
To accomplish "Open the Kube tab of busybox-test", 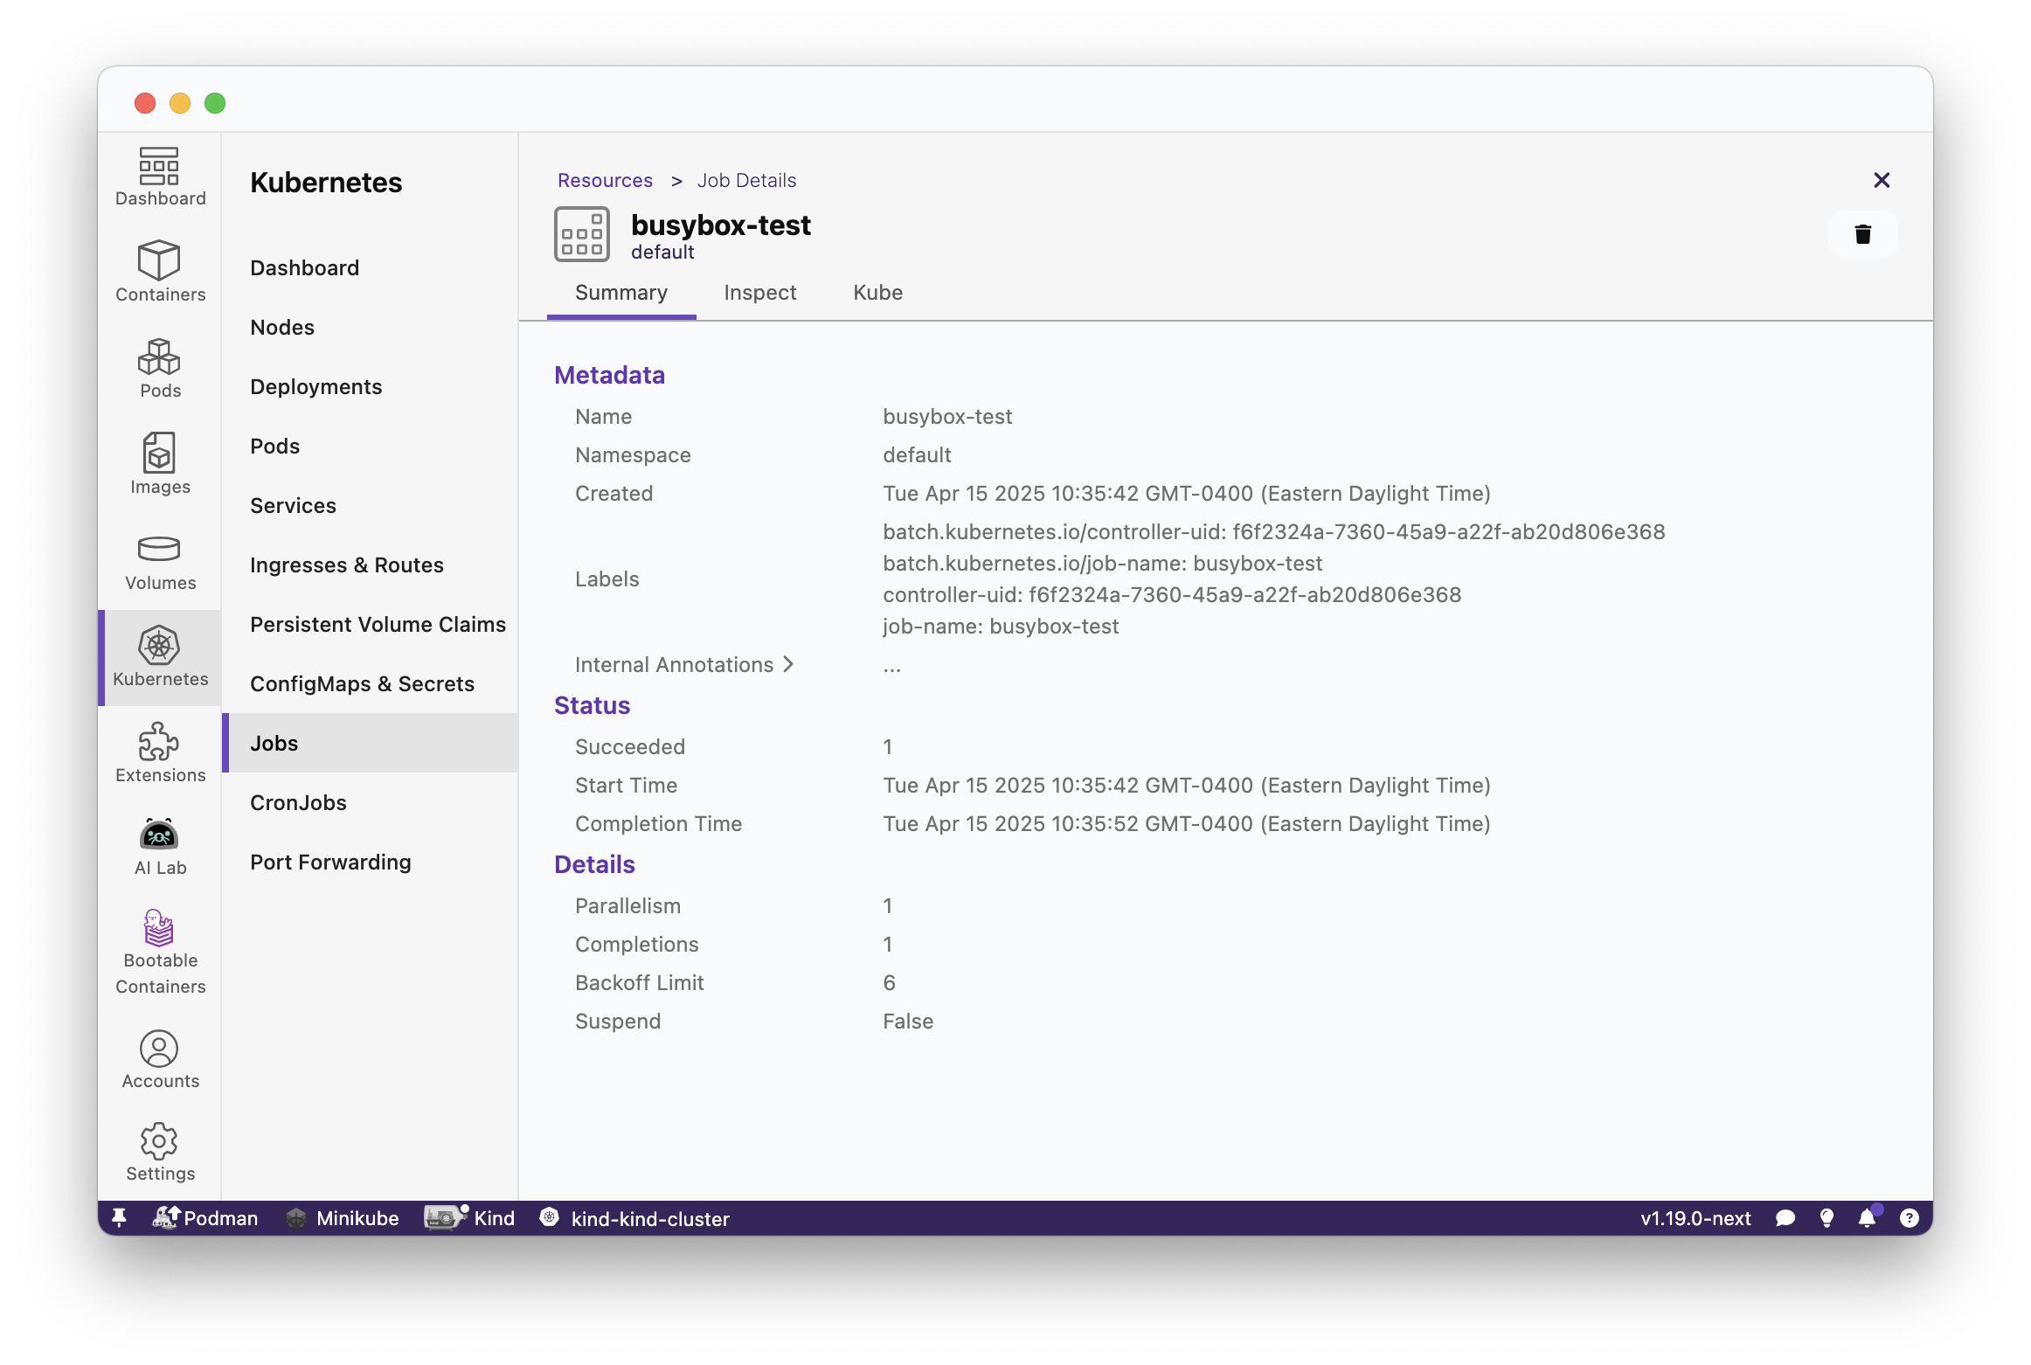I will click(877, 293).
